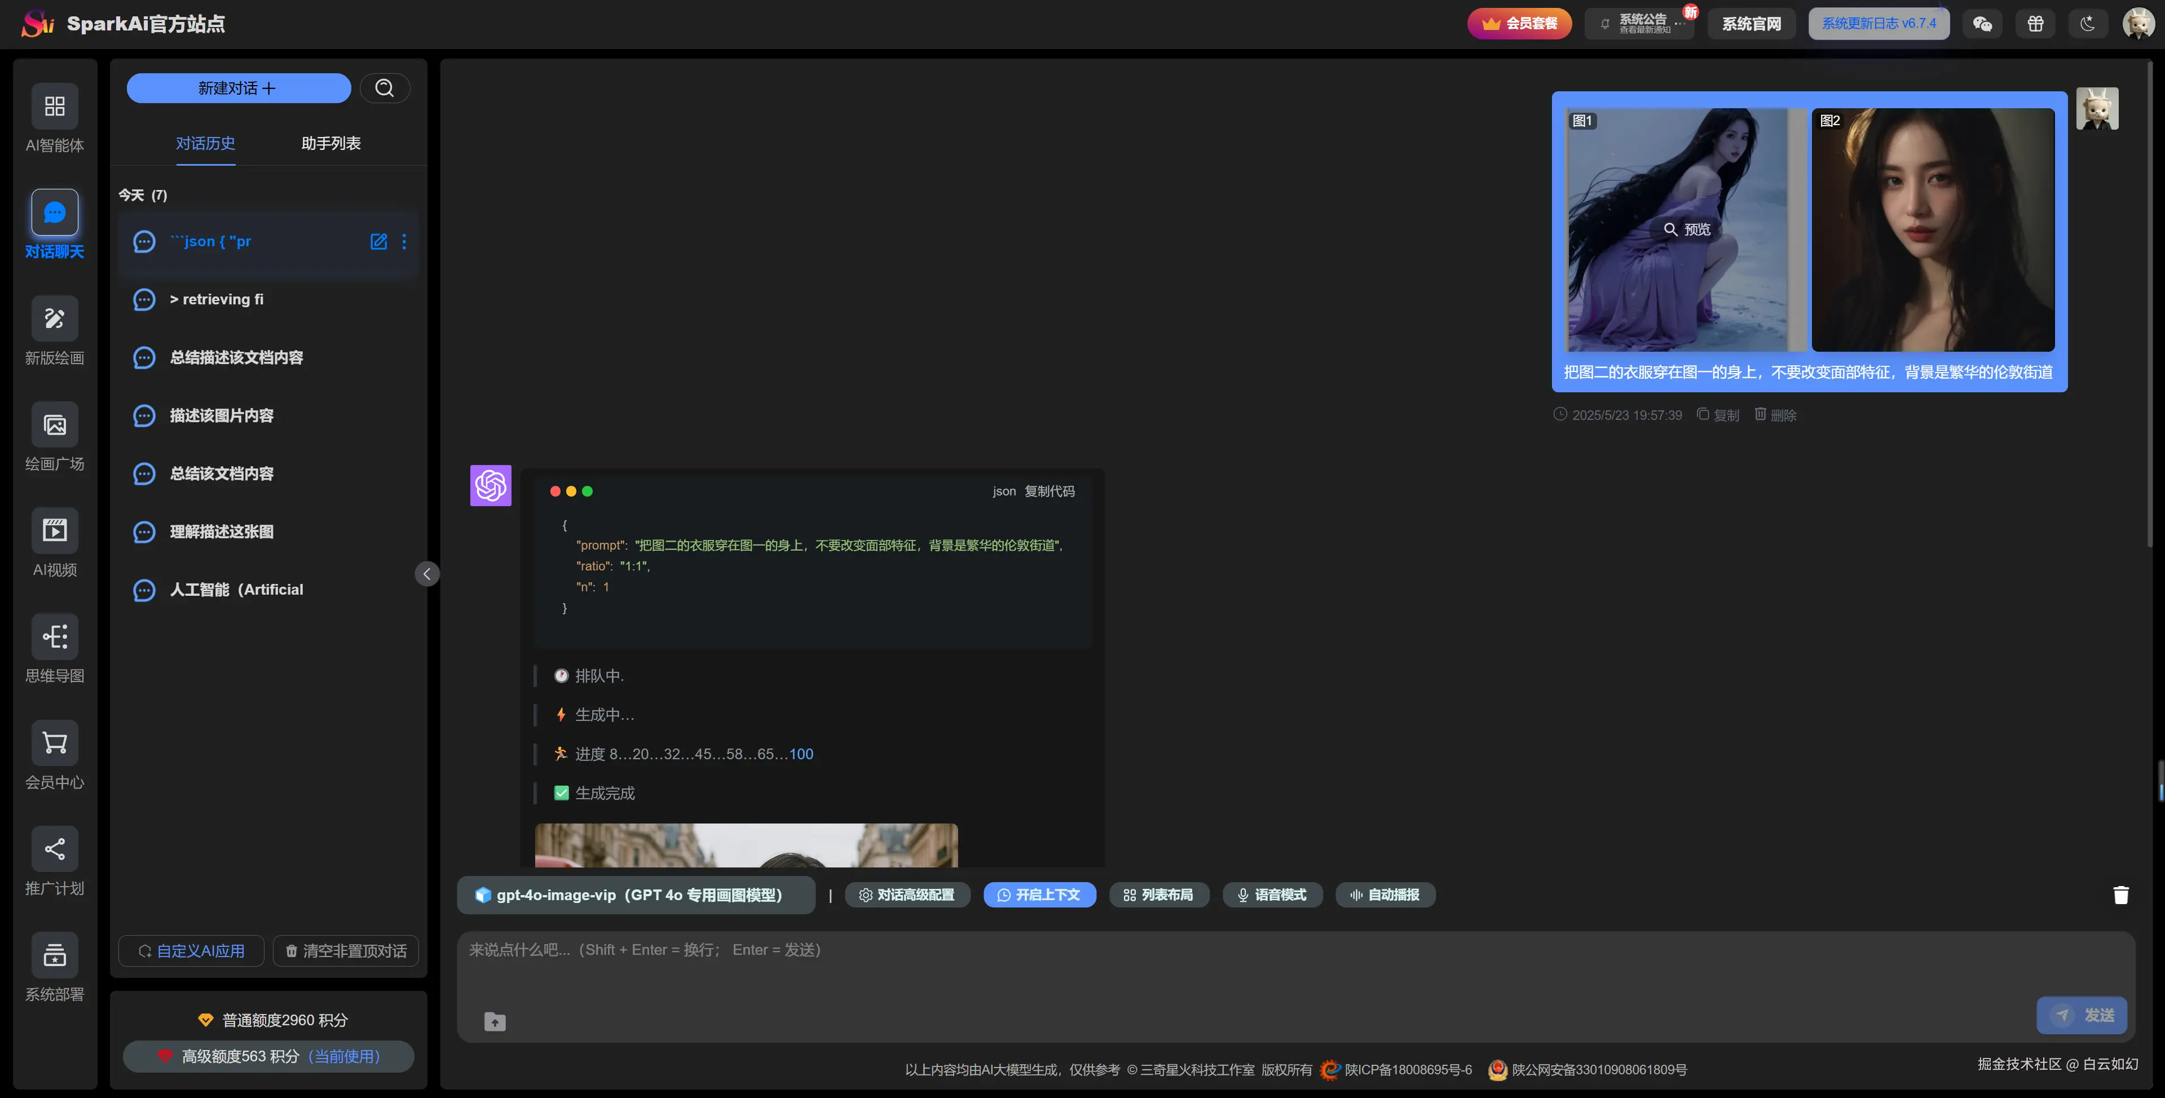This screenshot has width=2165, height=1098.
Task: Click the search conversations magnifier icon
Action: click(385, 88)
